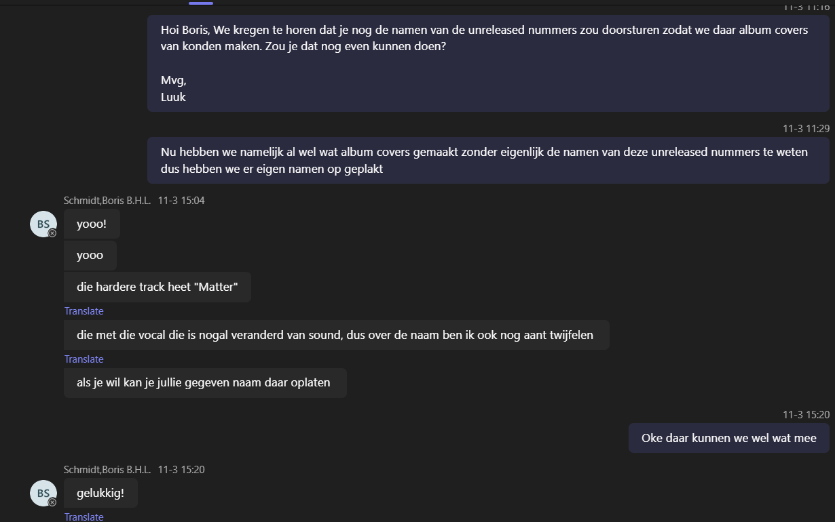Viewport: 835px width, 522px height.
Task: Click the BS avatar beside the "yooo!" message
Action: click(43, 224)
